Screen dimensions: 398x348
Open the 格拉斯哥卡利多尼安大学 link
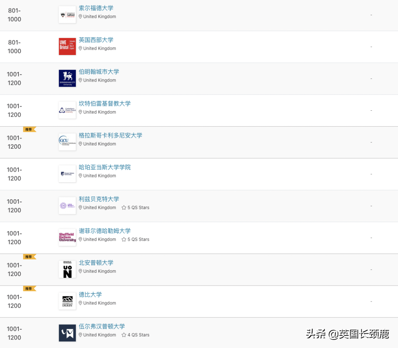pos(111,135)
